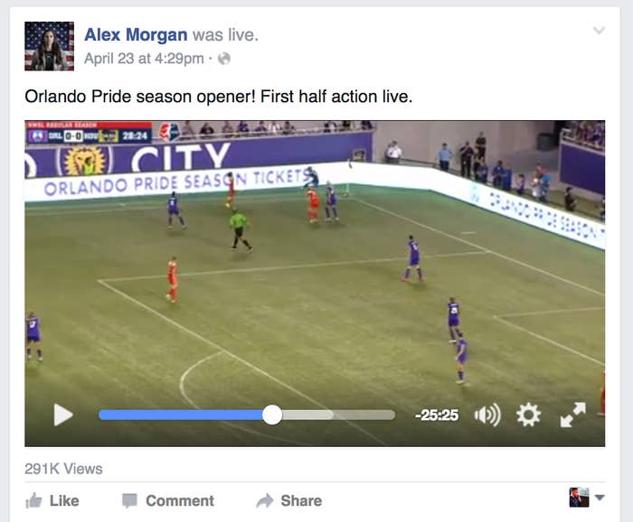Open Alex Morgan's profile photo
The height and width of the screenshot is (522, 633).
coord(49,46)
